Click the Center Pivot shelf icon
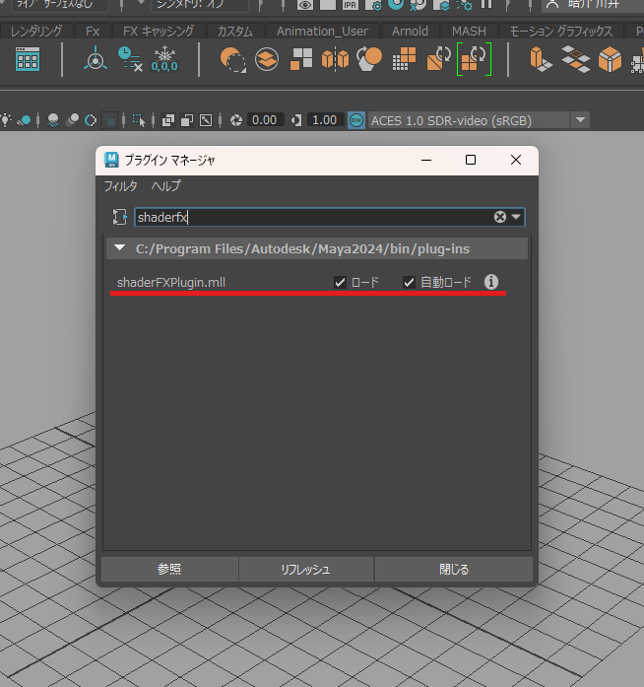The width and height of the screenshot is (644, 687). click(x=95, y=59)
